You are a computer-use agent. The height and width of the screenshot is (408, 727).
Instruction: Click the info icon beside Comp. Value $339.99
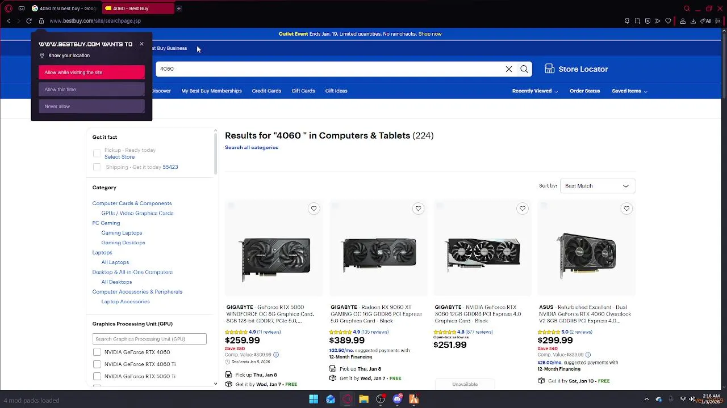tap(588, 355)
